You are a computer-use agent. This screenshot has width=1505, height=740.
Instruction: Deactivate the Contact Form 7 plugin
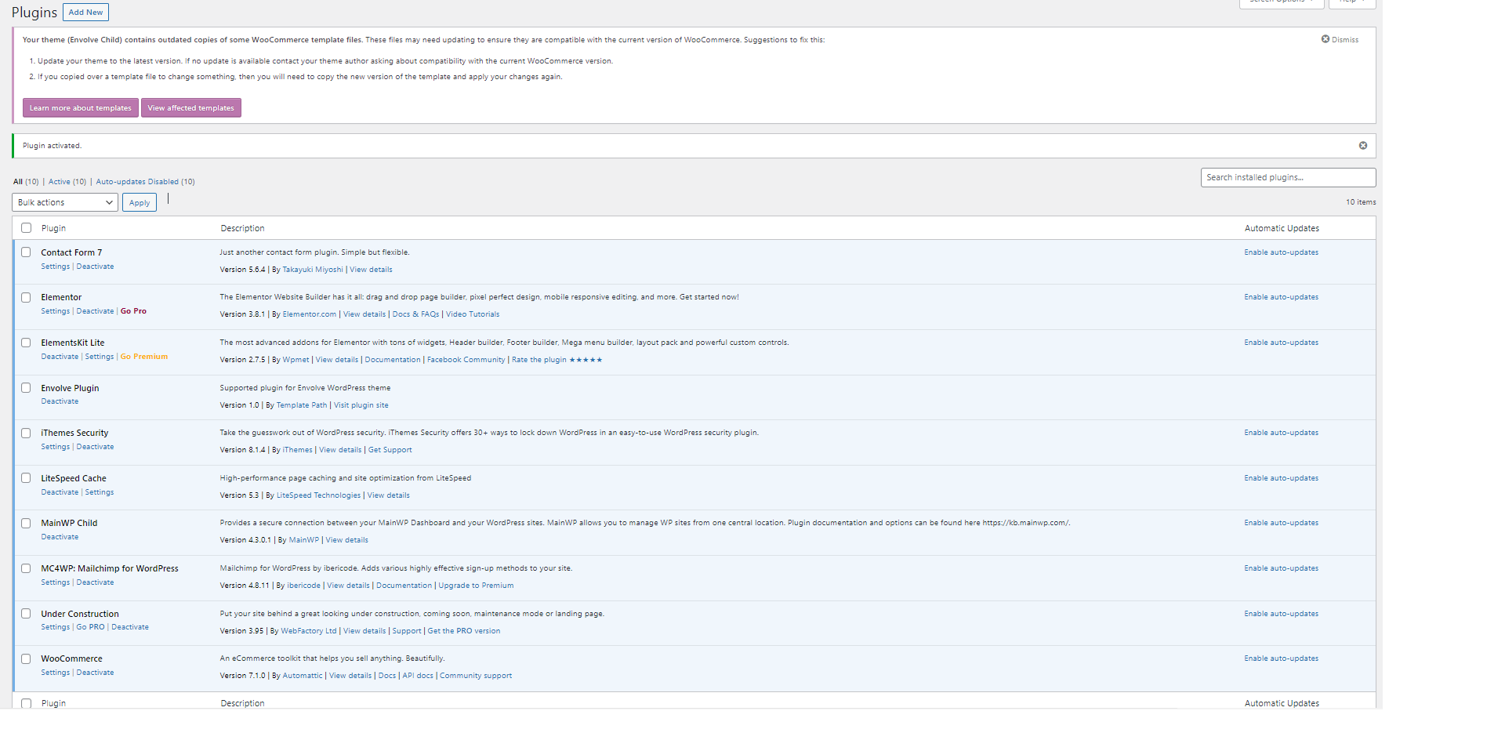pyautogui.click(x=95, y=267)
